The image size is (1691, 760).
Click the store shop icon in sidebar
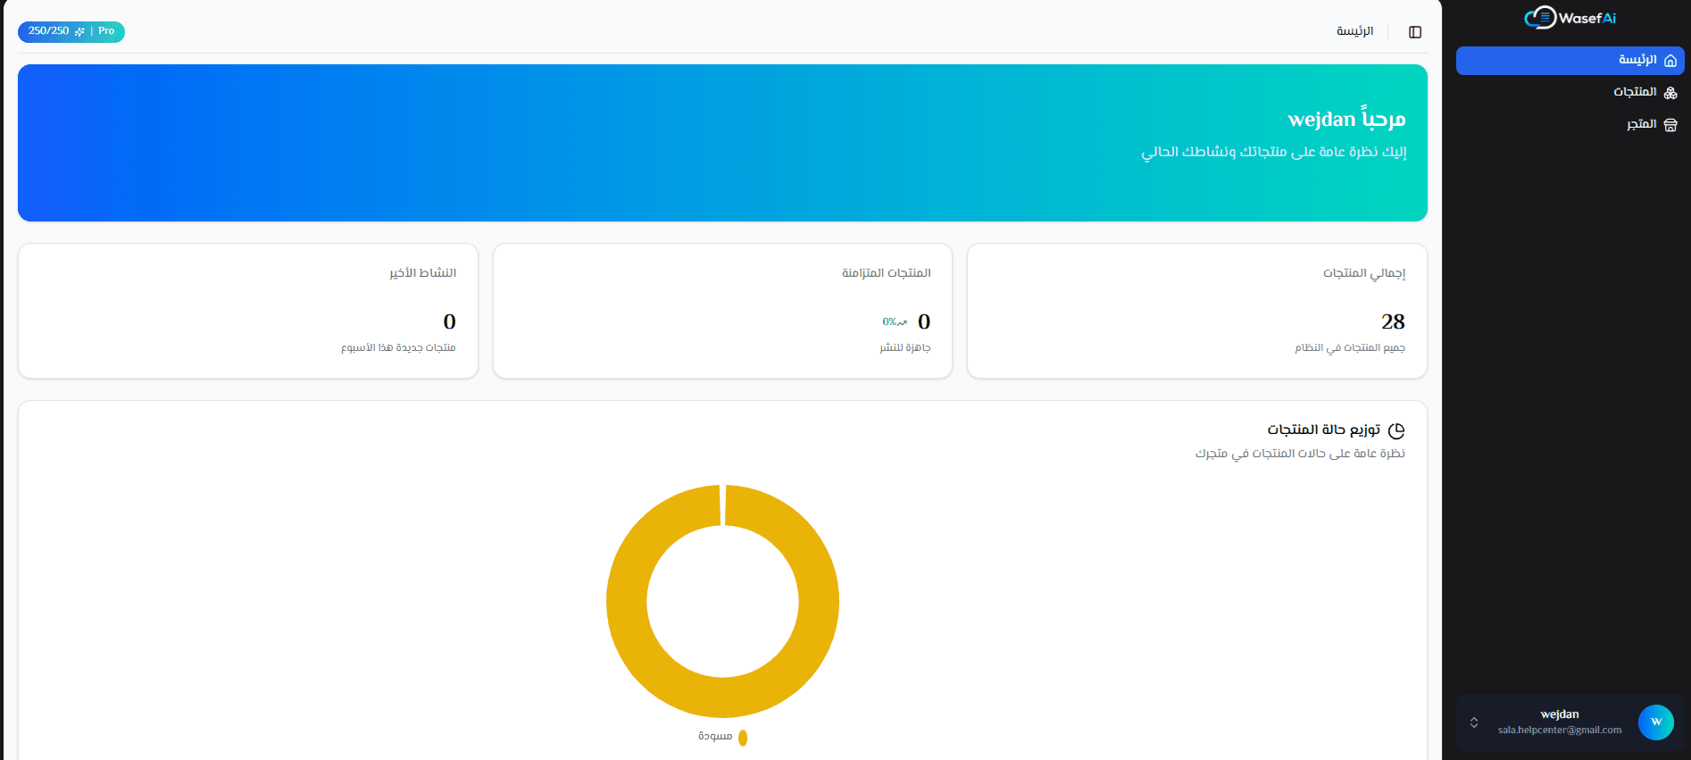click(1670, 125)
